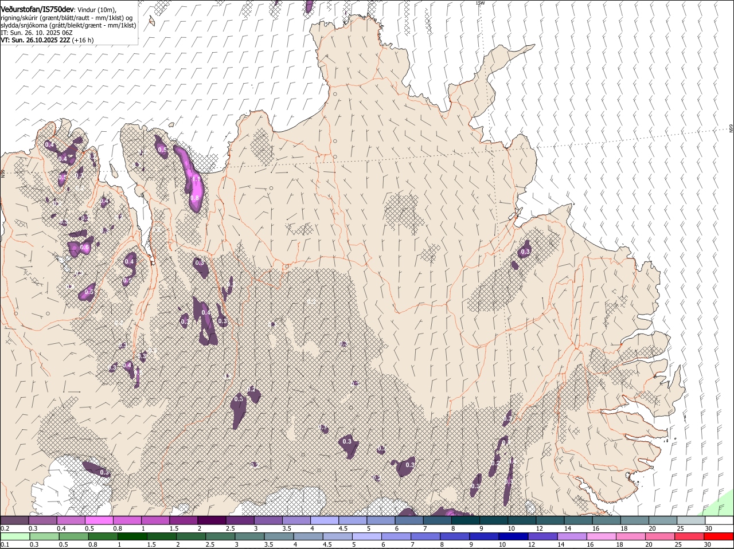Select the light periwinkle 4 swatch in the snow scale

tap(325, 520)
